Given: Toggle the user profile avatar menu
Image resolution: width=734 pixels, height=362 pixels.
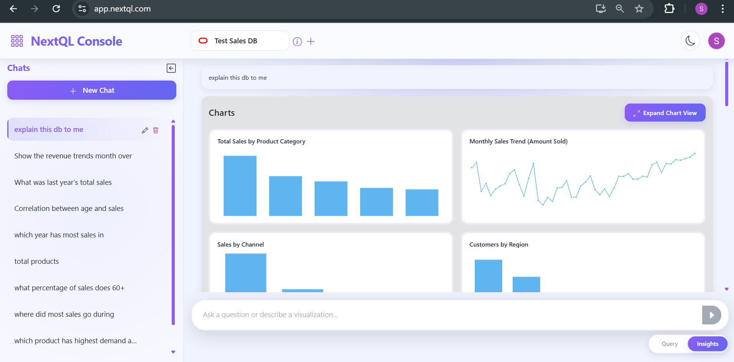Looking at the screenshot, I should point(716,41).
